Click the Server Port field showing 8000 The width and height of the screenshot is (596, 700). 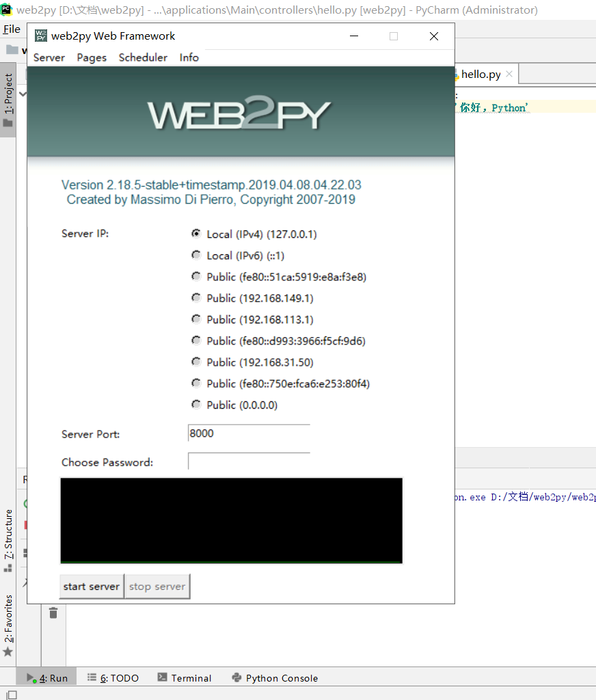pos(249,433)
